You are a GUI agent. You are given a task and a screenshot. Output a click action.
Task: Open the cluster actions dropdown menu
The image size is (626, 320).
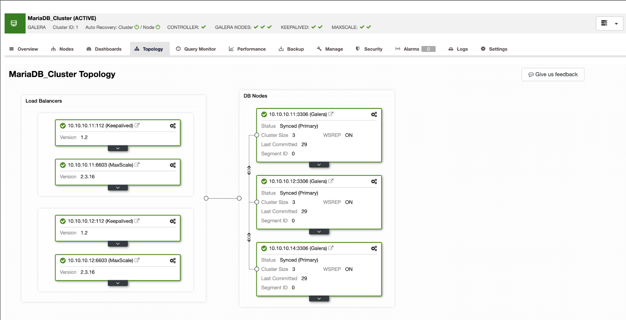point(609,23)
